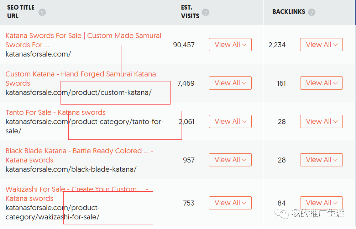
Task: Click help icon beside Backlinks header
Action: pos(311,12)
